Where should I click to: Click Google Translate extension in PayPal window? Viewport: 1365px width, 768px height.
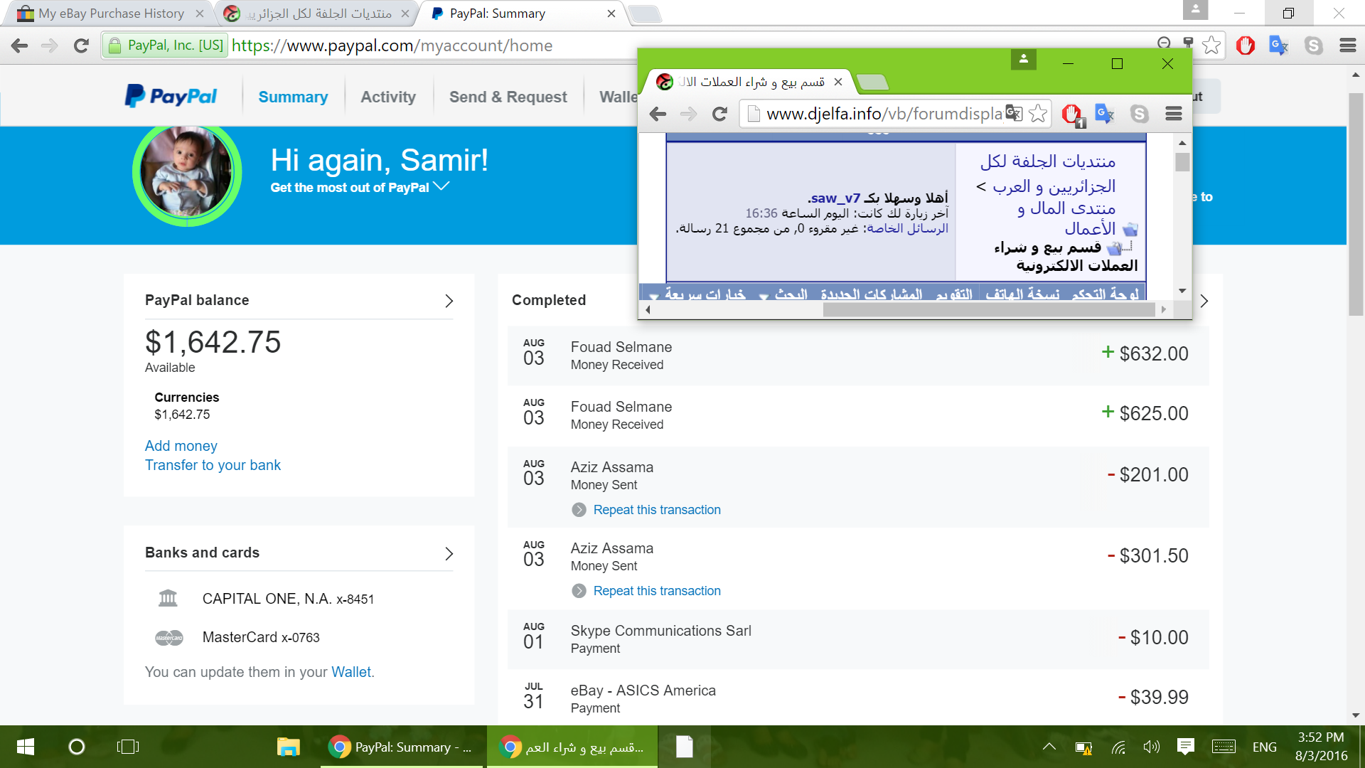click(1279, 46)
